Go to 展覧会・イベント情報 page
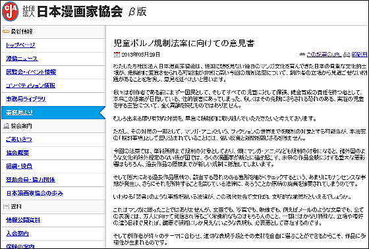Image resolution: width=369 pixels, height=249 pixels. point(31,72)
